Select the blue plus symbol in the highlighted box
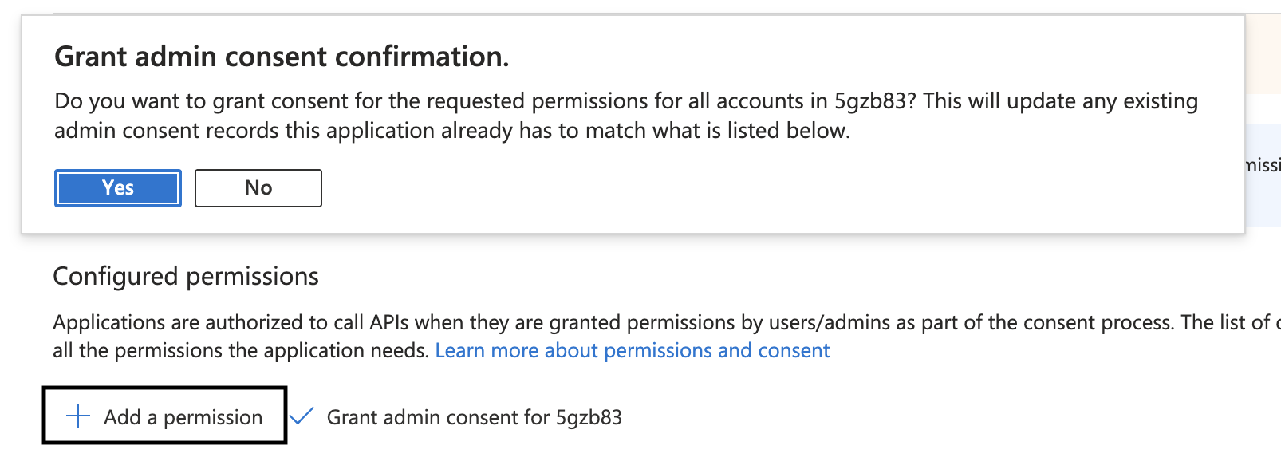Image resolution: width=1281 pixels, height=461 pixels. (x=77, y=416)
